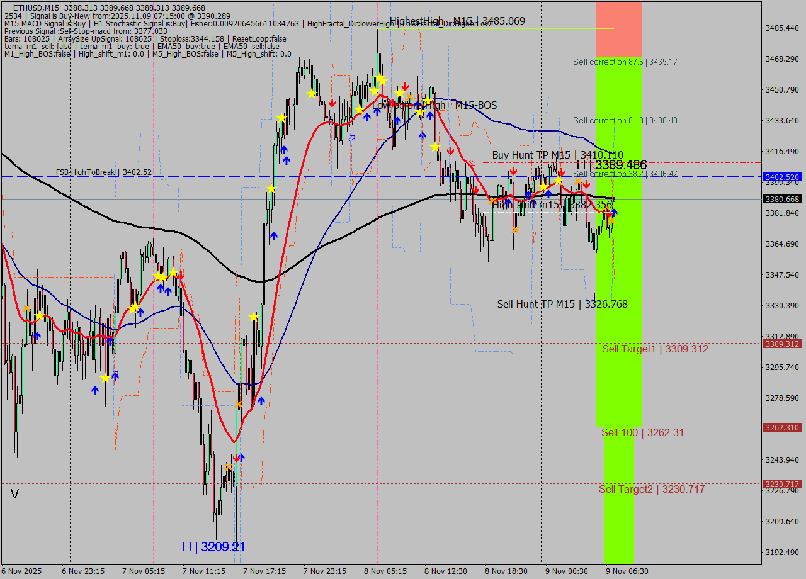The width and height of the screenshot is (806, 579).
Task: Click the FSB-HighToBreak 3402.52 label
Action: coord(103,172)
